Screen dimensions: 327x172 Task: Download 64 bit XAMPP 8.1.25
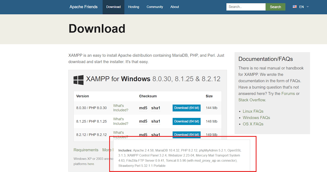tap(186, 121)
